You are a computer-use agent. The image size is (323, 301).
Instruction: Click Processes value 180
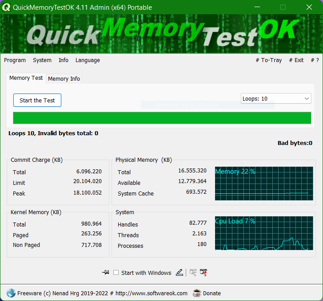[x=202, y=244]
